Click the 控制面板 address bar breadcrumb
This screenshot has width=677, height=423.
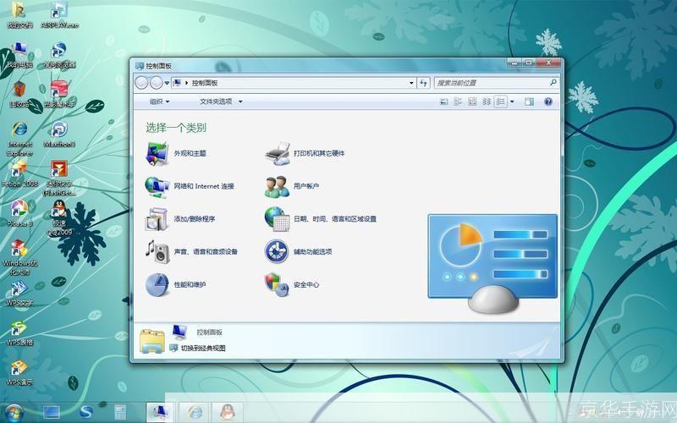tap(205, 83)
